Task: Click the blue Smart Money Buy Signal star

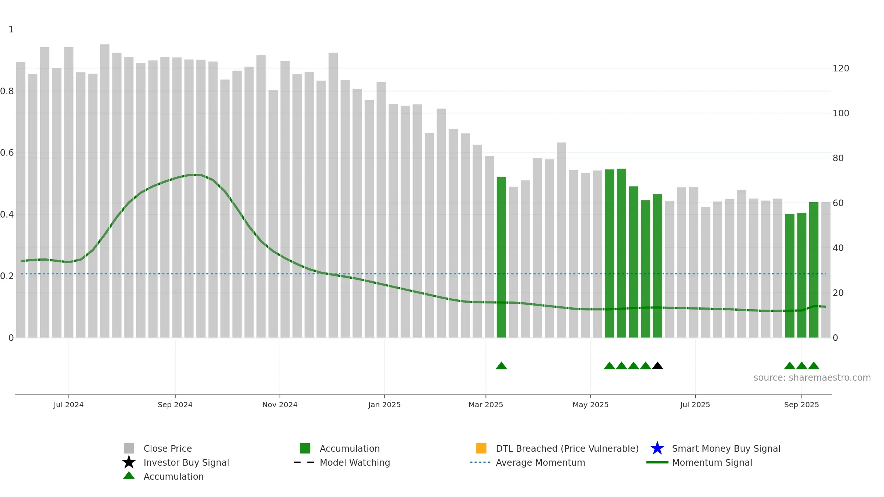Action: pyautogui.click(x=657, y=448)
